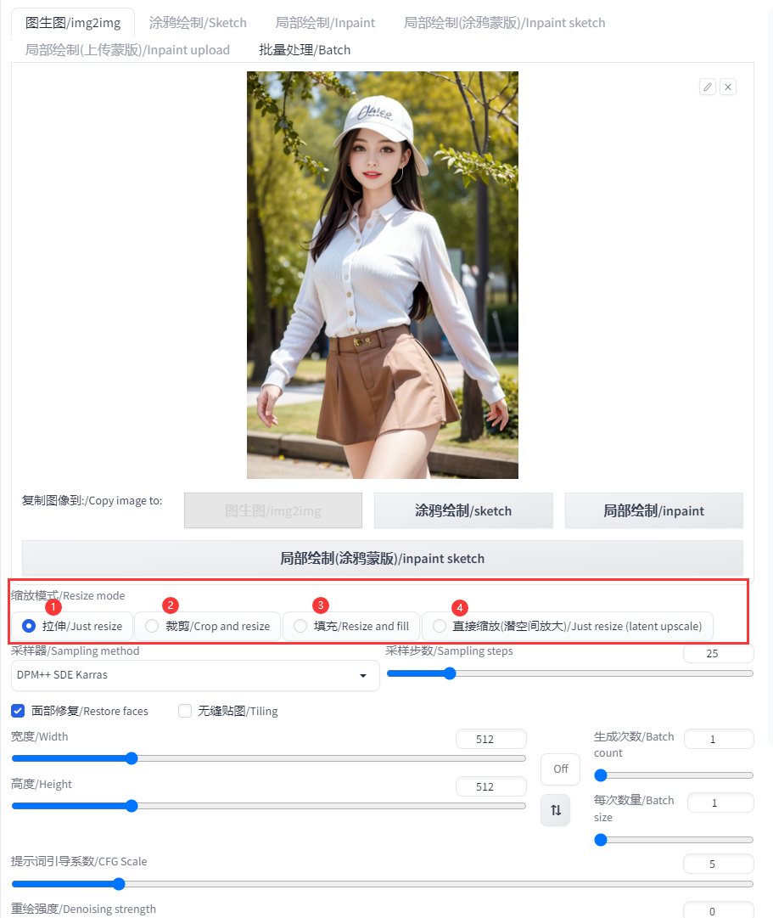Remove the uploaded image with X icon
The width and height of the screenshot is (773, 918).
pyautogui.click(x=728, y=87)
